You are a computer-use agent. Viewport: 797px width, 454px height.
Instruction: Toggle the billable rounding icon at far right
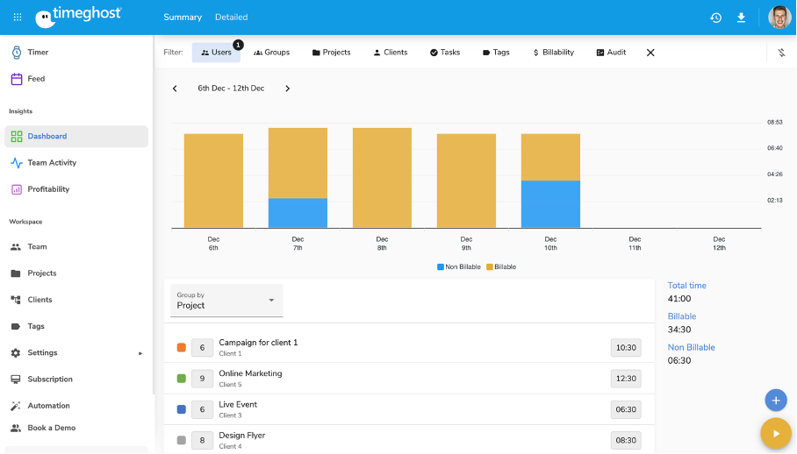(x=781, y=53)
